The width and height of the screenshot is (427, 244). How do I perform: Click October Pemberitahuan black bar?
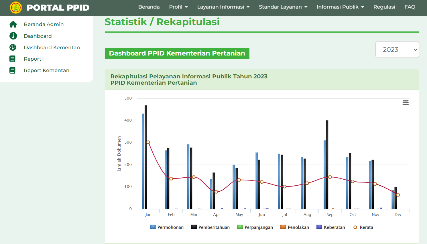[x=350, y=181]
